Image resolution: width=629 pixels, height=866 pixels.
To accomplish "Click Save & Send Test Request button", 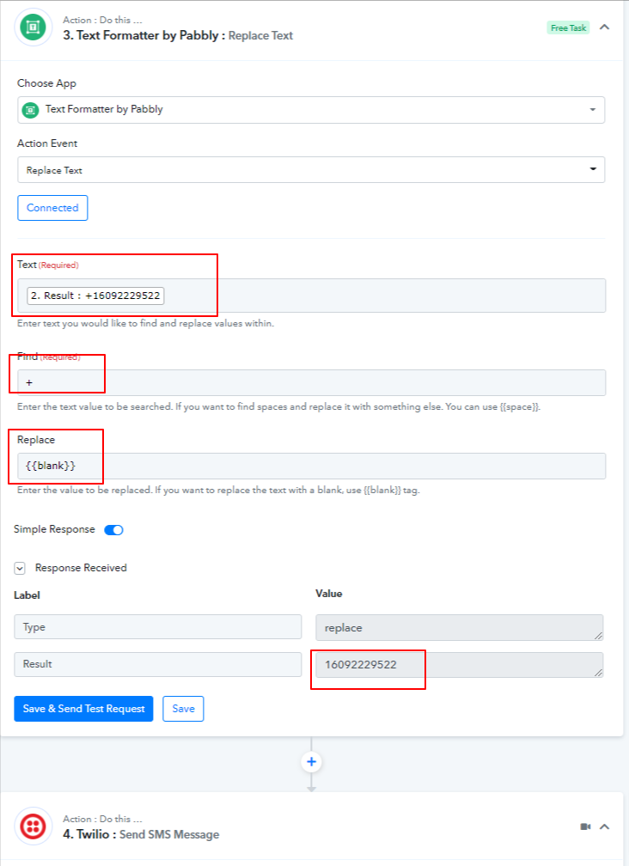I will pyautogui.click(x=83, y=709).
